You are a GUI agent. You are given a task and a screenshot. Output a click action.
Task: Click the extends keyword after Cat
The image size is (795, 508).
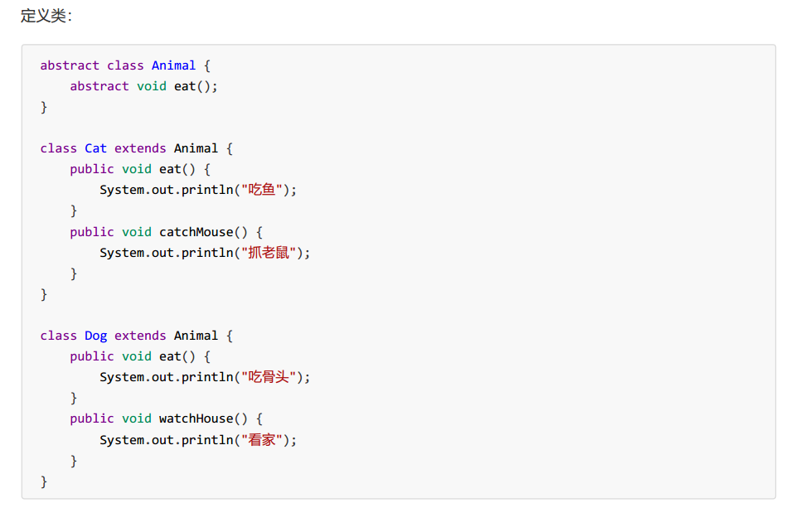pos(140,148)
